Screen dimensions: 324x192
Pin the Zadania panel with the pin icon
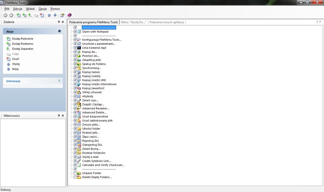(59, 22)
